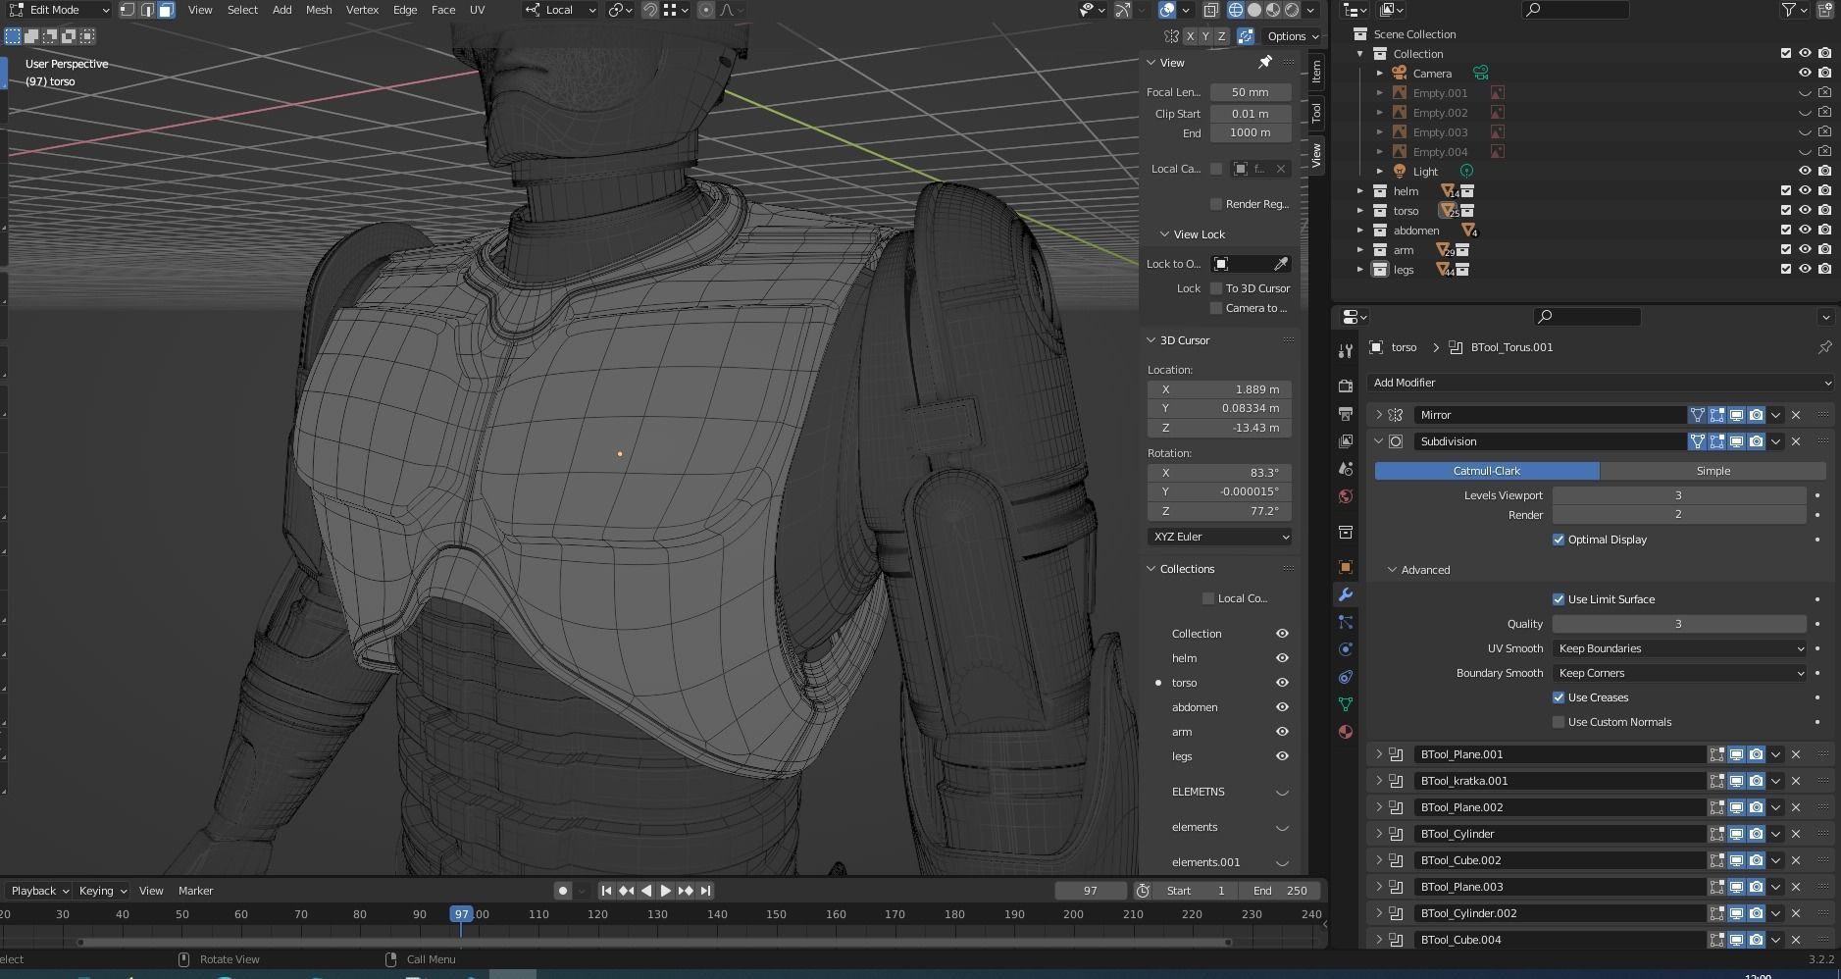Toggle X-ray view icon
Viewport: 1841px width, 979px height.
[1210, 10]
